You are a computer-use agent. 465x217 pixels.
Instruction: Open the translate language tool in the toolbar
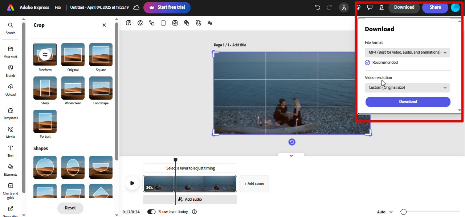point(210,23)
